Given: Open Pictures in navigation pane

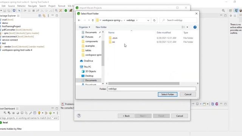Looking at the screenshot, I should tap(89, 37).
